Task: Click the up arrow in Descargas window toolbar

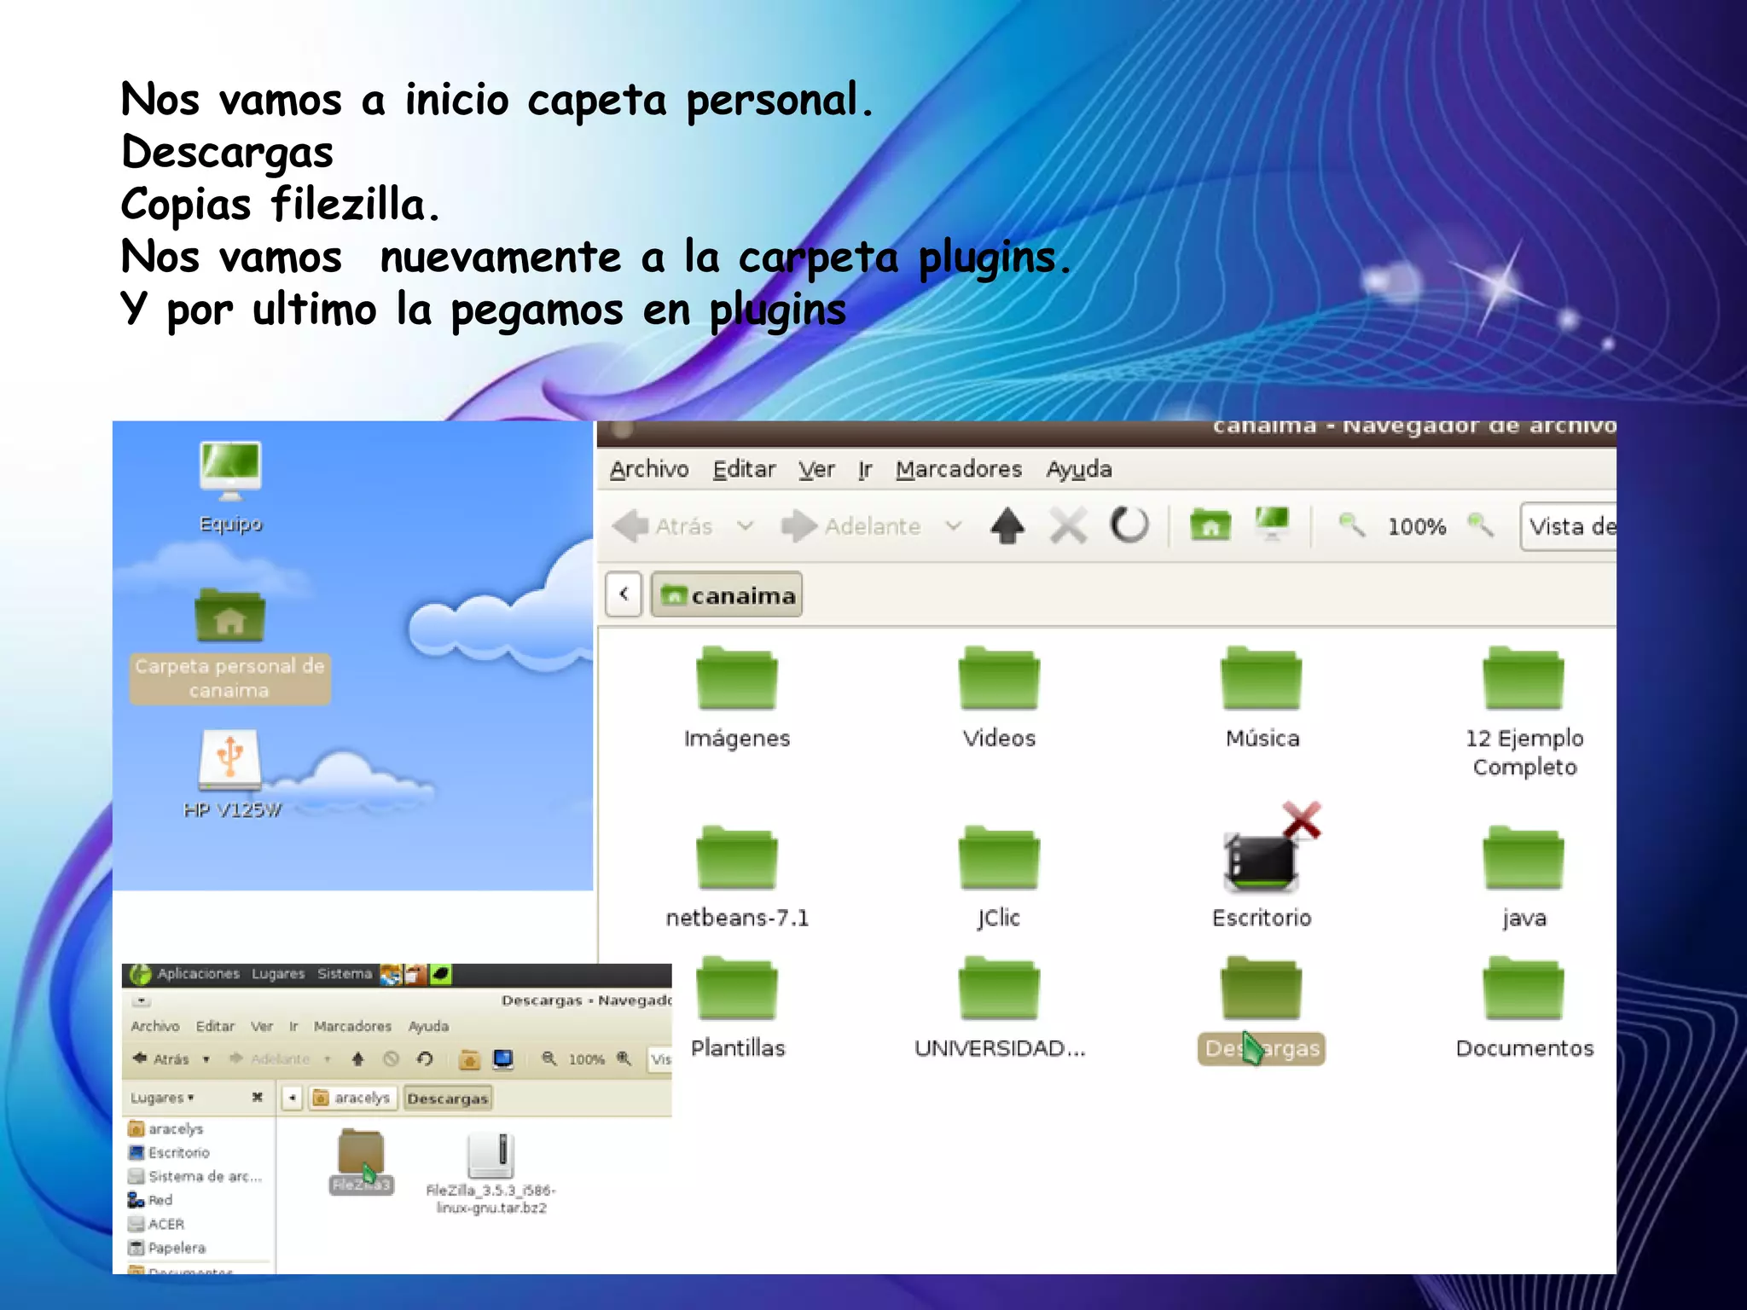Action: [x=357, y=1059]
